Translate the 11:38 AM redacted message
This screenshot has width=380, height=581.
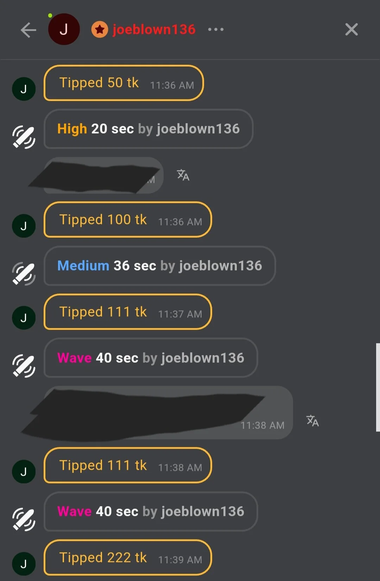point(312,420)
